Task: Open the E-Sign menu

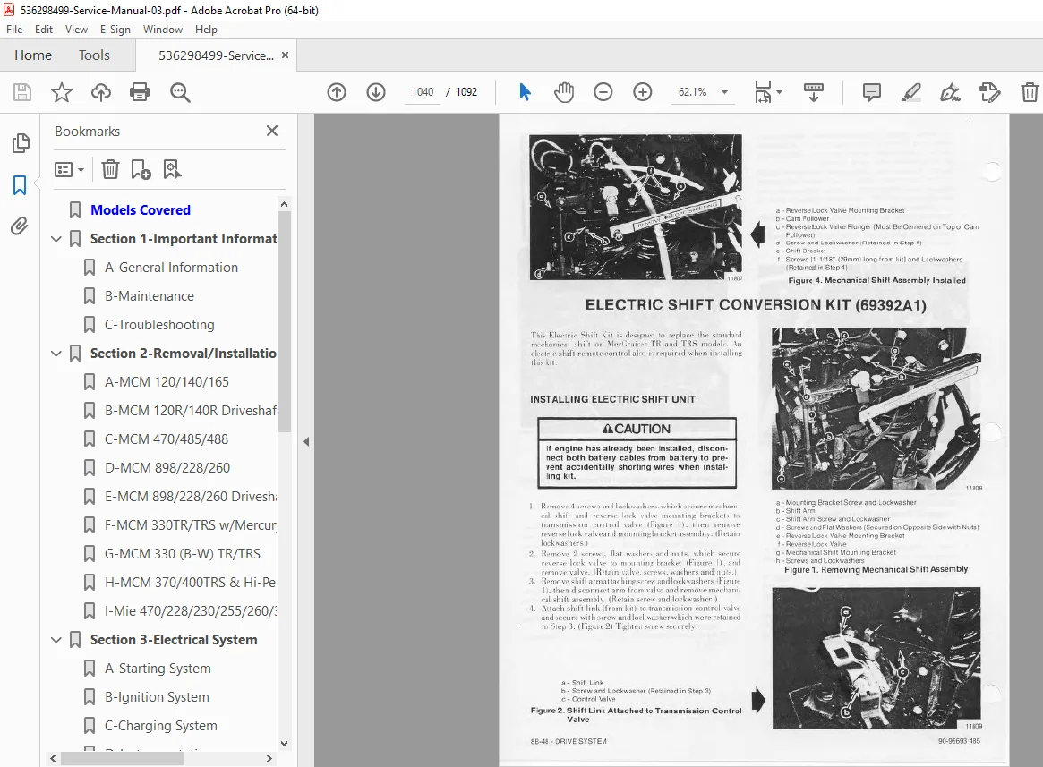Action: click(115, 30)
